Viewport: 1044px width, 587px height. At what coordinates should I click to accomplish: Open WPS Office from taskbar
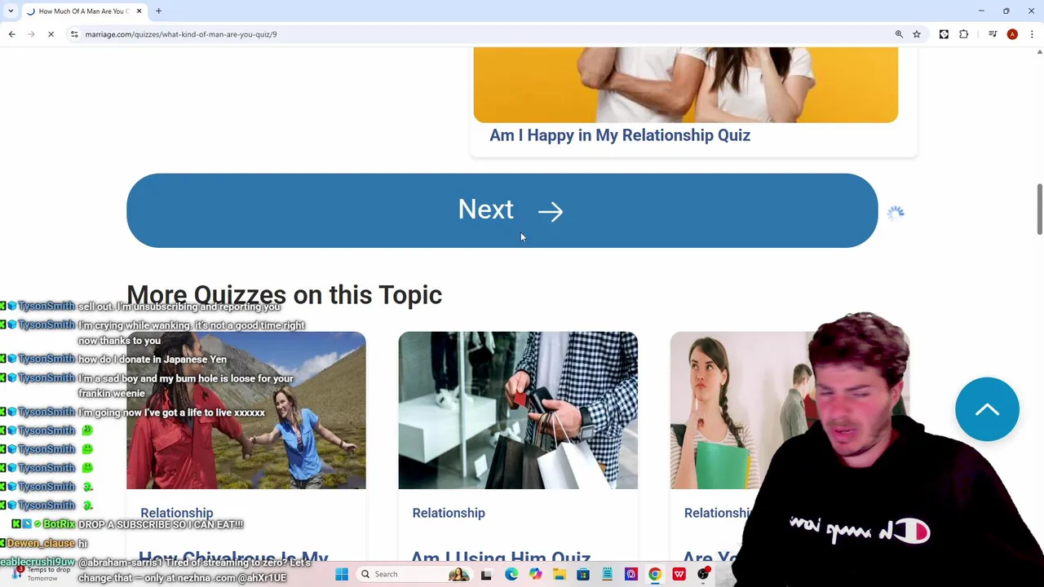(x=679, y=574)
